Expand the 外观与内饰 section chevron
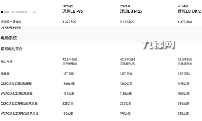This screenshot has width=202, height=121. 24,27
